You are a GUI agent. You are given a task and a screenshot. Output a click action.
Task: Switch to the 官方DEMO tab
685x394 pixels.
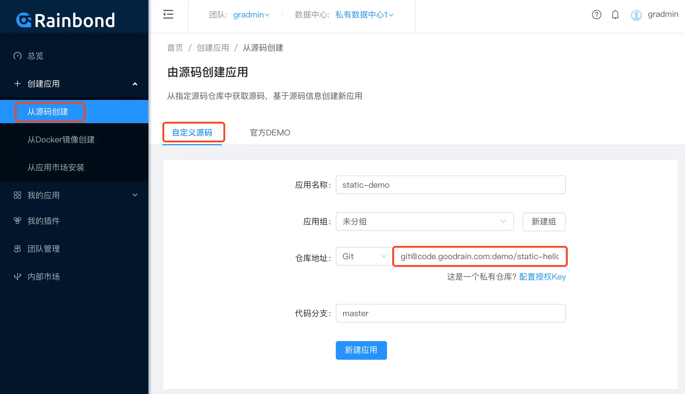270,133
